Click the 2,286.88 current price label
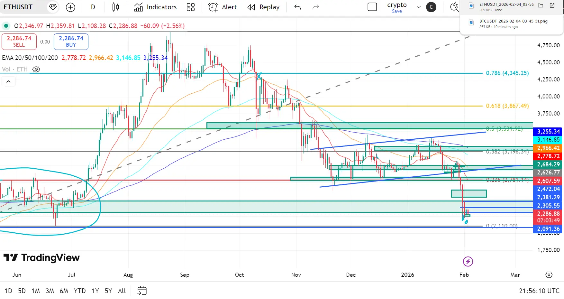The image size is (564, 299). (x=548, y=214)
